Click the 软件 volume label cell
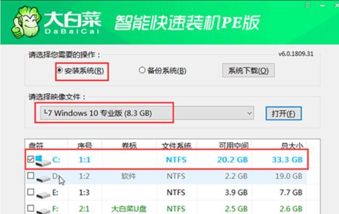 click(129, 176)
